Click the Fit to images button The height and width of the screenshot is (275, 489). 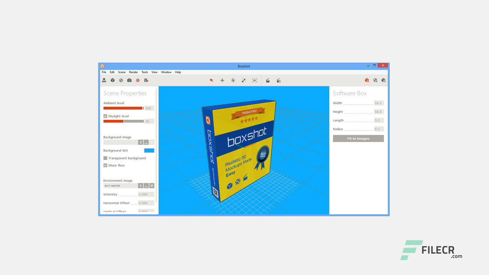pos(358,139)
